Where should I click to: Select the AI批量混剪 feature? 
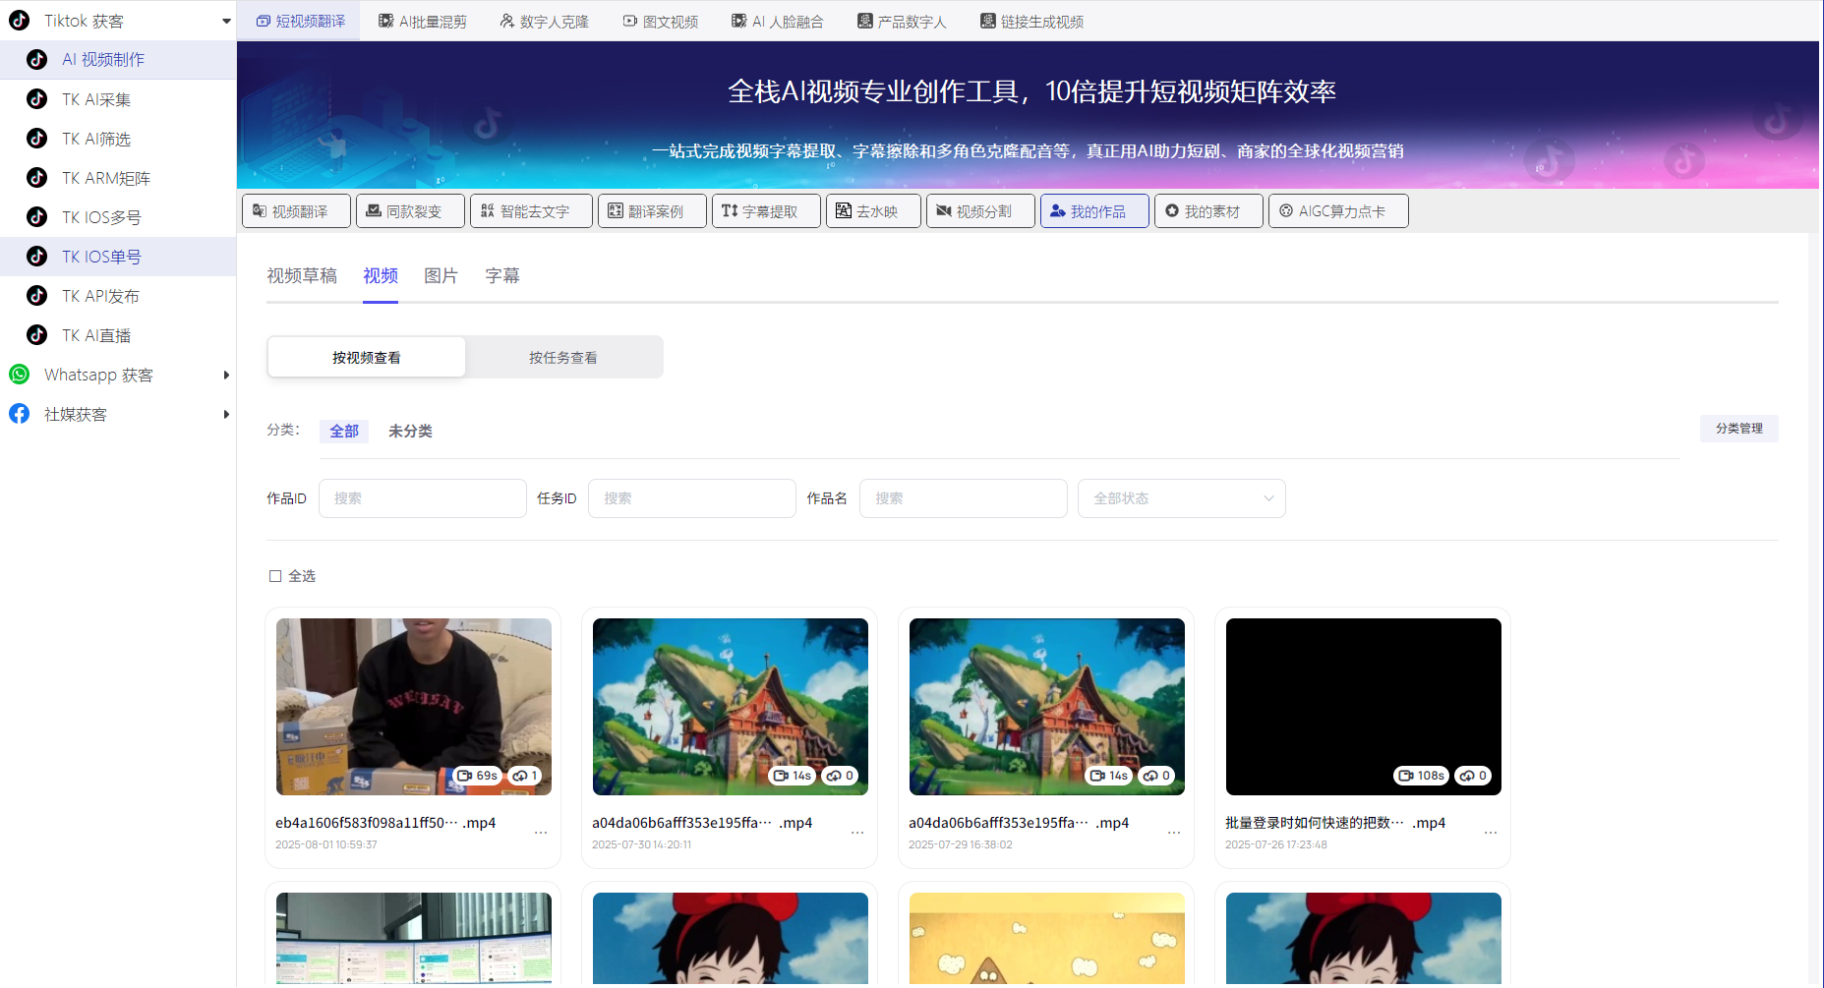tap(422, 20)
